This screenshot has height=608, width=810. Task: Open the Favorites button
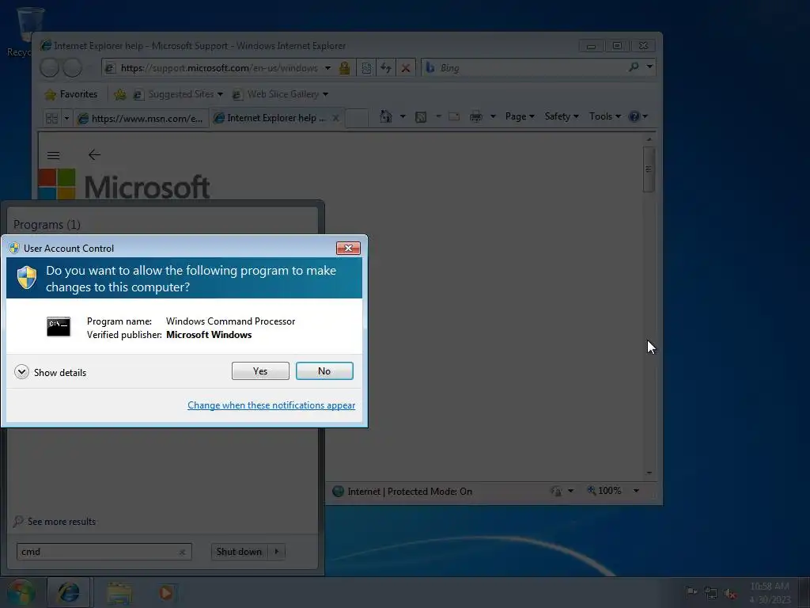click(71, 94)
